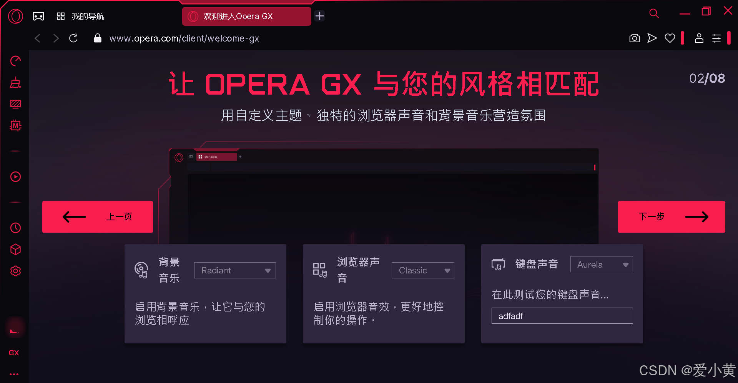Open the memory chip sidebar icon
Viewport: 738px width, 383px height.
(15, 125)
